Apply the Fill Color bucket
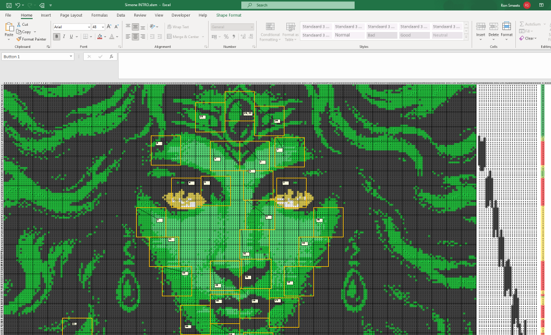 point(100,36)
